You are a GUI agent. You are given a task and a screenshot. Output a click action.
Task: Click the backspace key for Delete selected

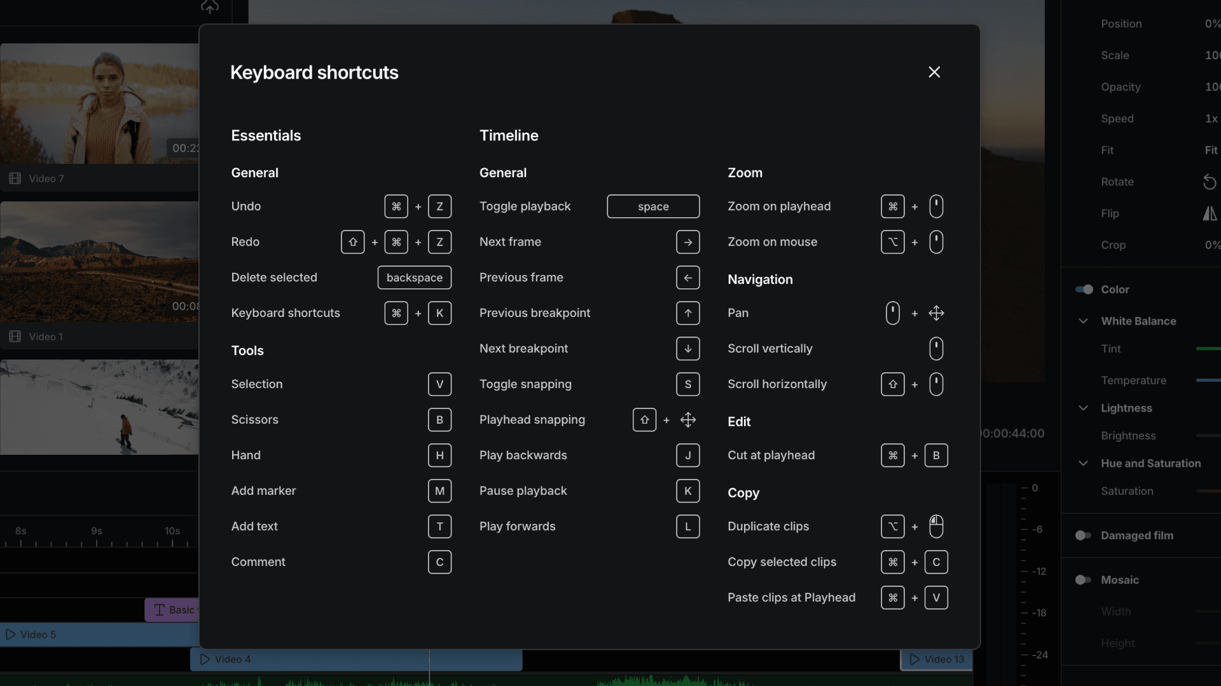pyautogui.click(x=414, y=278)
